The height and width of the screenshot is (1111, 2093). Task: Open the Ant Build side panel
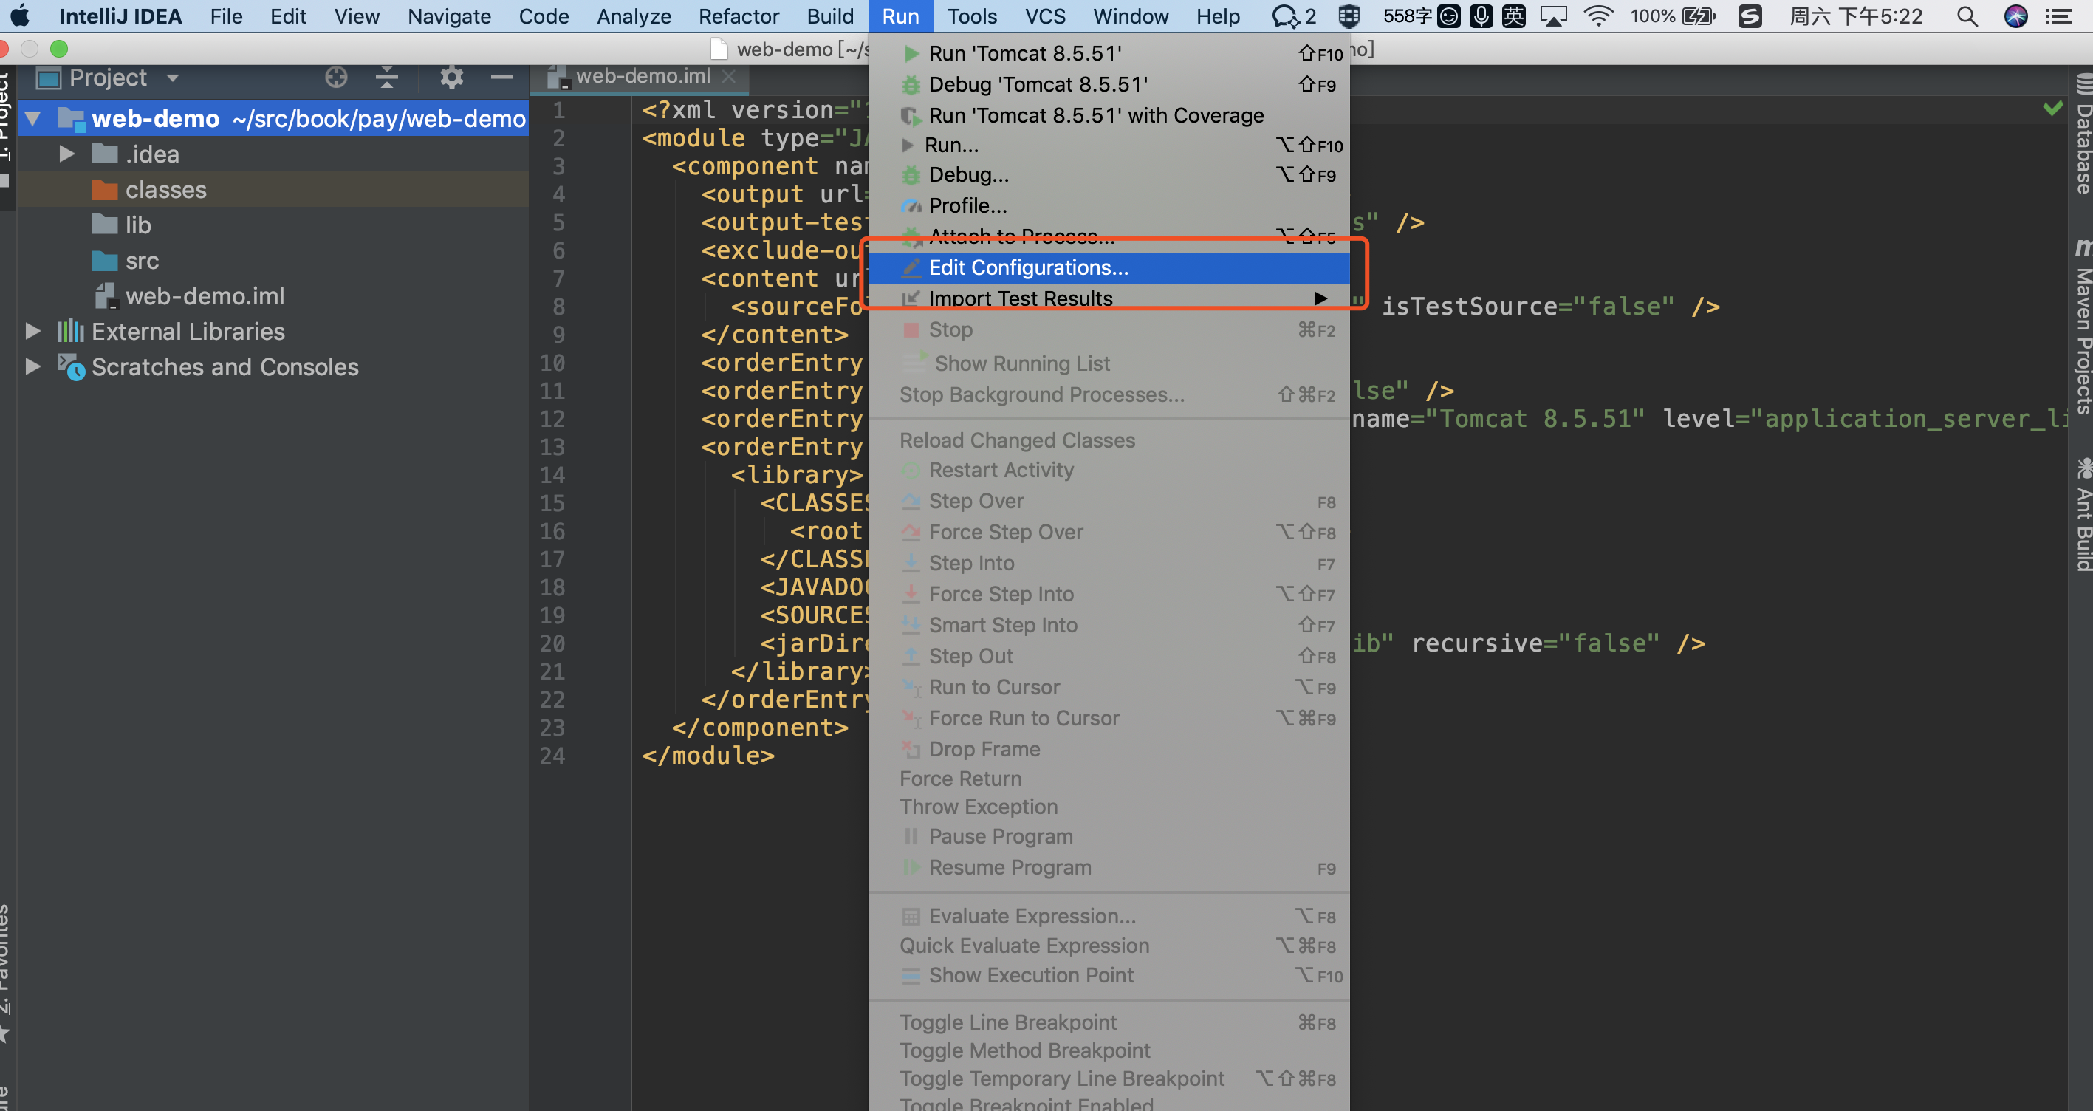coord(2083,516)
